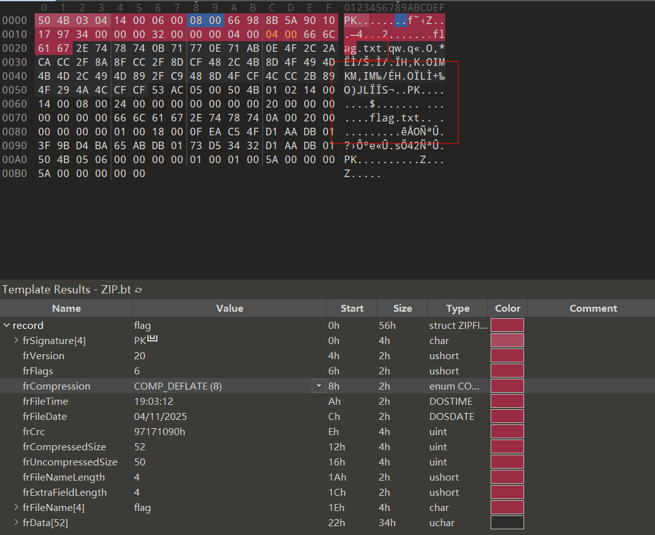
Task: Collapse the record struct row
Action: 7,325
